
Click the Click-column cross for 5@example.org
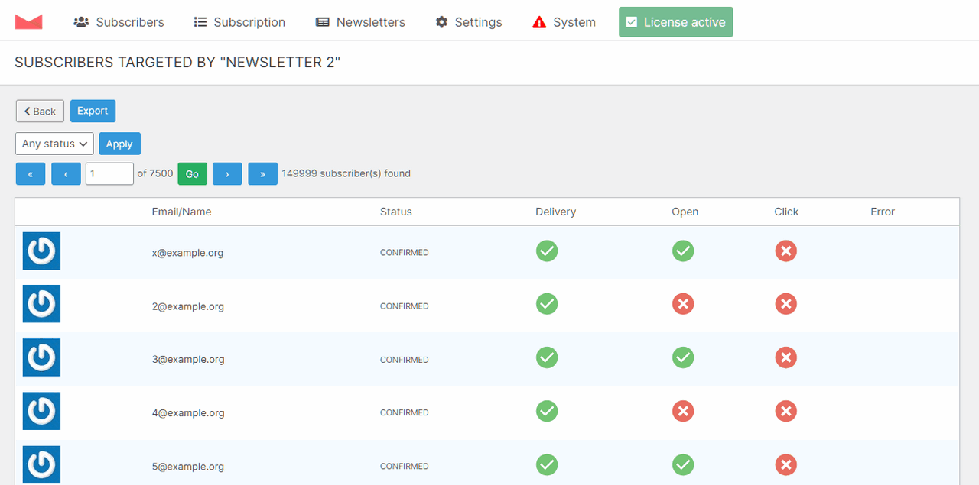(x=785, y=464)
